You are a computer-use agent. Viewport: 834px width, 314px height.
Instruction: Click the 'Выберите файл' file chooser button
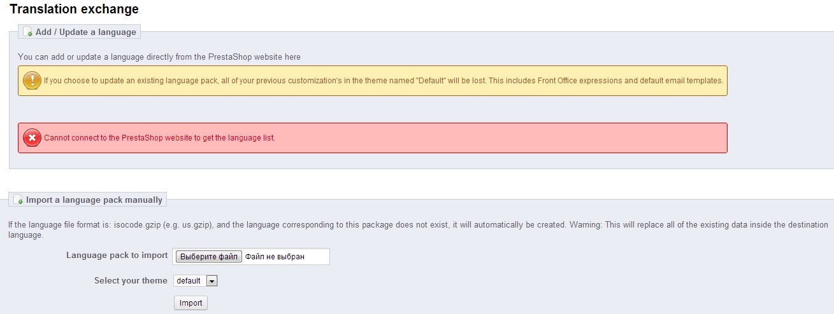[208, 257]
